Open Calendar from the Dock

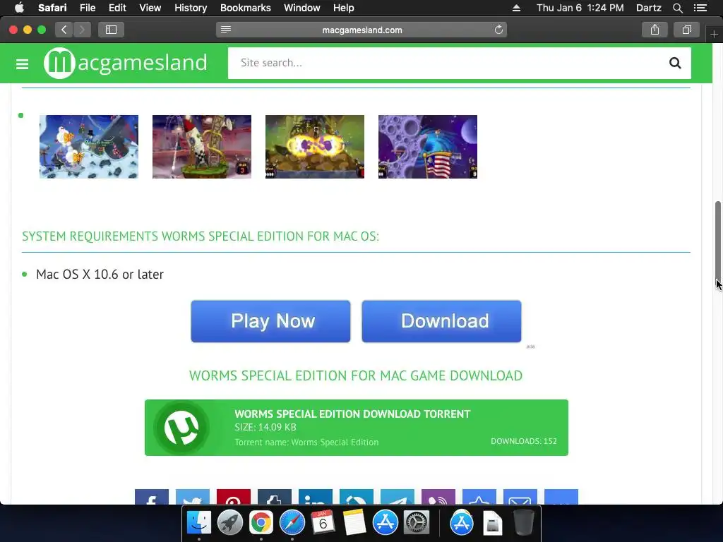pos(323,523)
